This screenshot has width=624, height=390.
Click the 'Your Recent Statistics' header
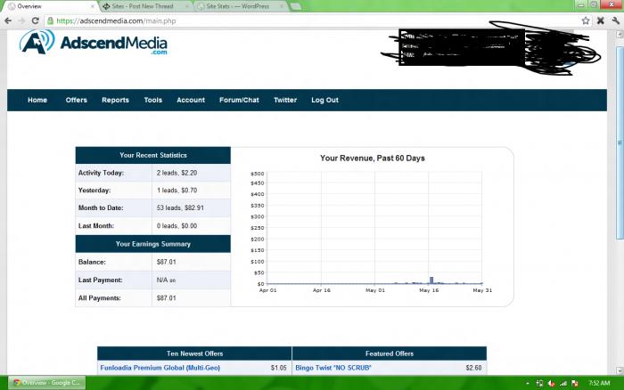pyautogui.click(x=153, y=155)
